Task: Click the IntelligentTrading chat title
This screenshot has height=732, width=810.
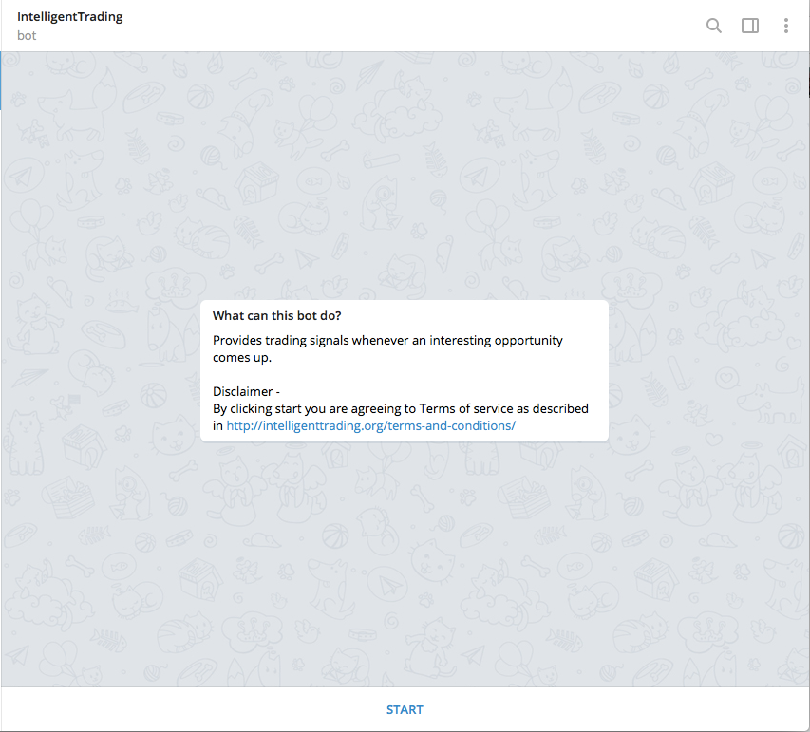Action: (x=69, y=16)
